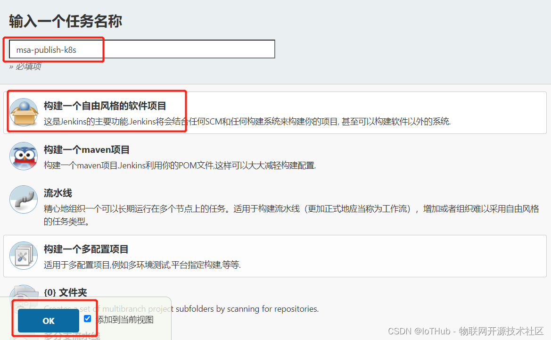The image size is (551, 340).
Task: Click the task name input field
Action: tap(141, 49)
